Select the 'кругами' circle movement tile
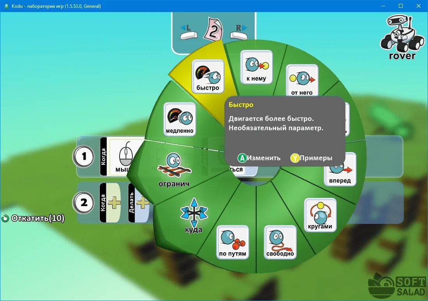Screen dimensions: 428x301 pos(320,215)
